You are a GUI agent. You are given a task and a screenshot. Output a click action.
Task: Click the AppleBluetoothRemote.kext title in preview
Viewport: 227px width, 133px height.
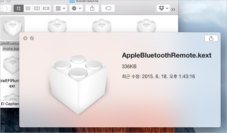click(x=167, y=55)
